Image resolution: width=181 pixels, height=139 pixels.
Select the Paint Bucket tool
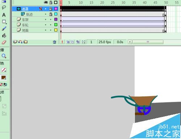pos(4,35)
